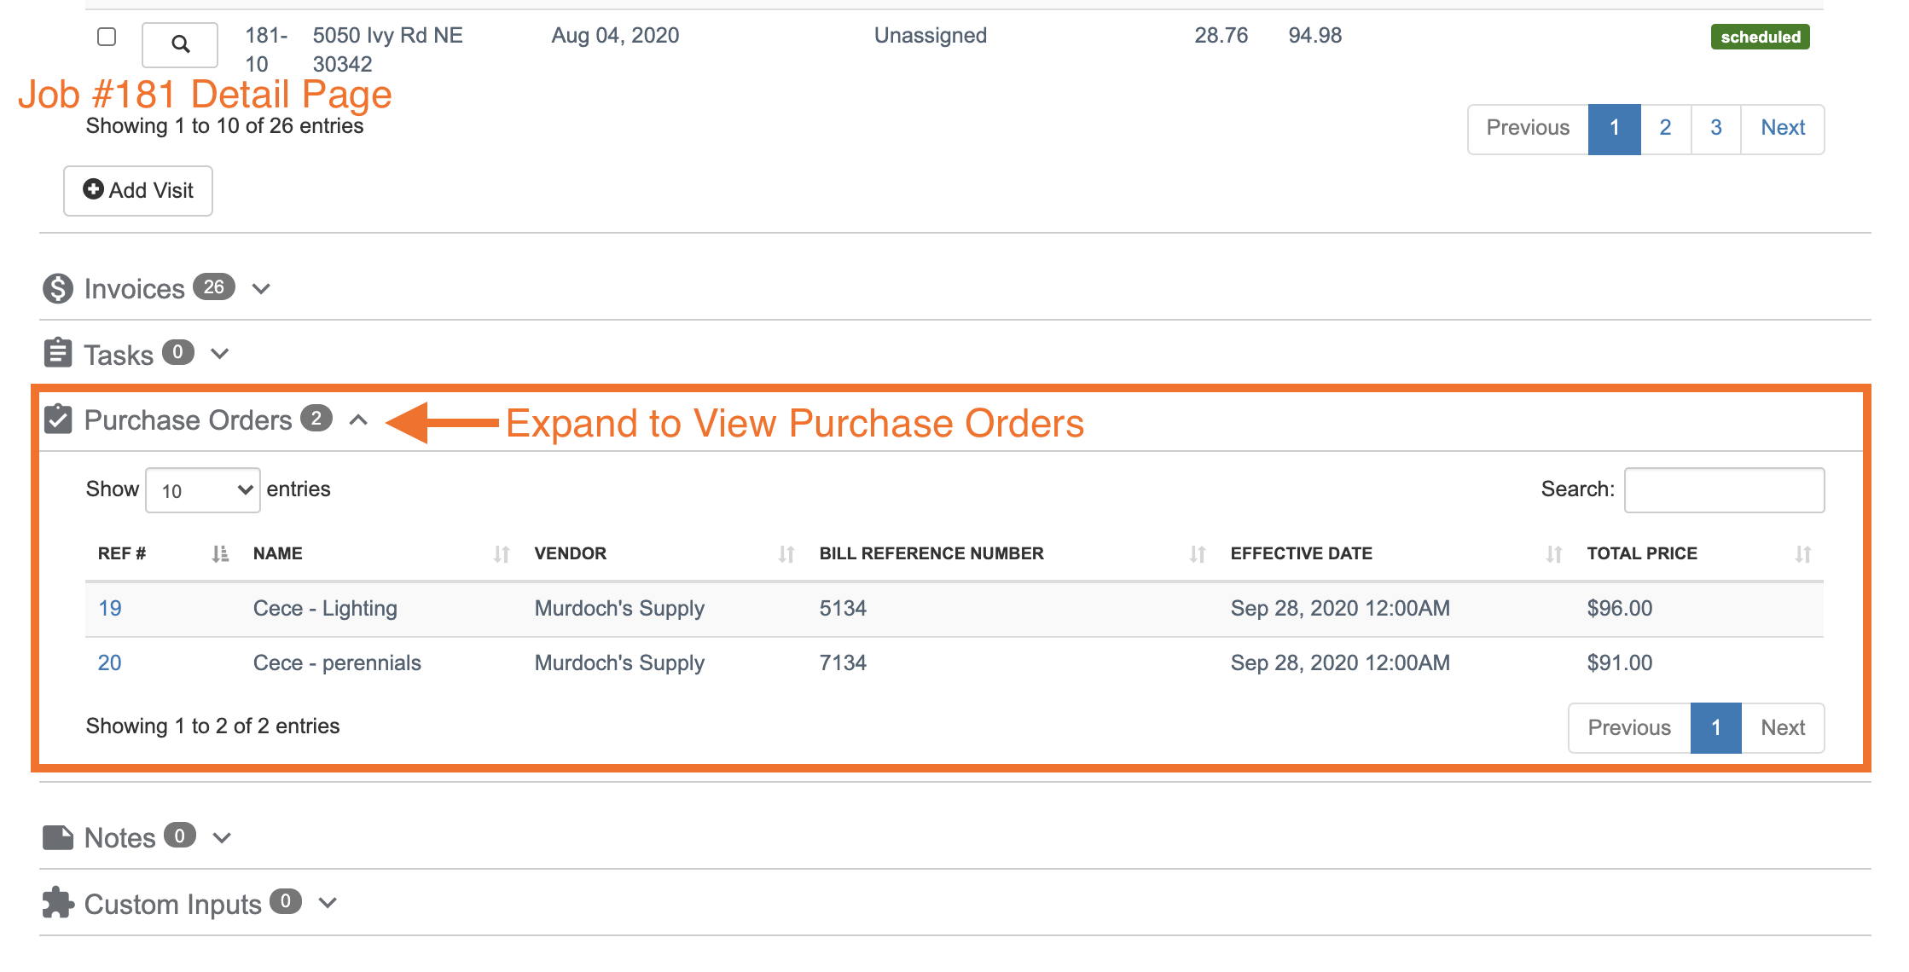Click the Add Visit button
Screen dimensions: 1909x972
(138, 190)
